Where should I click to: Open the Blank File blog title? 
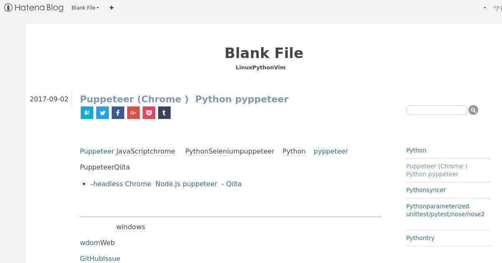pyautogui.click(x=264, y=53)
